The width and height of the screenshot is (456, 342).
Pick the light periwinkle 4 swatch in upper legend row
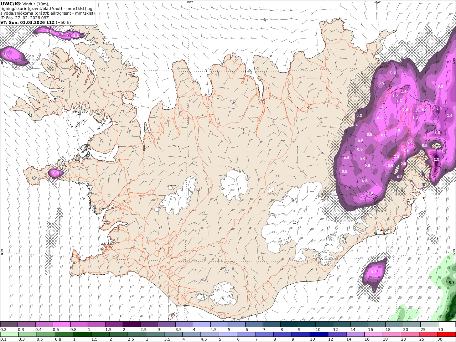tap(201, 325)
